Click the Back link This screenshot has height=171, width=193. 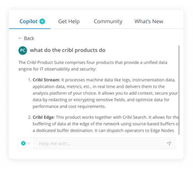point(26,38)
